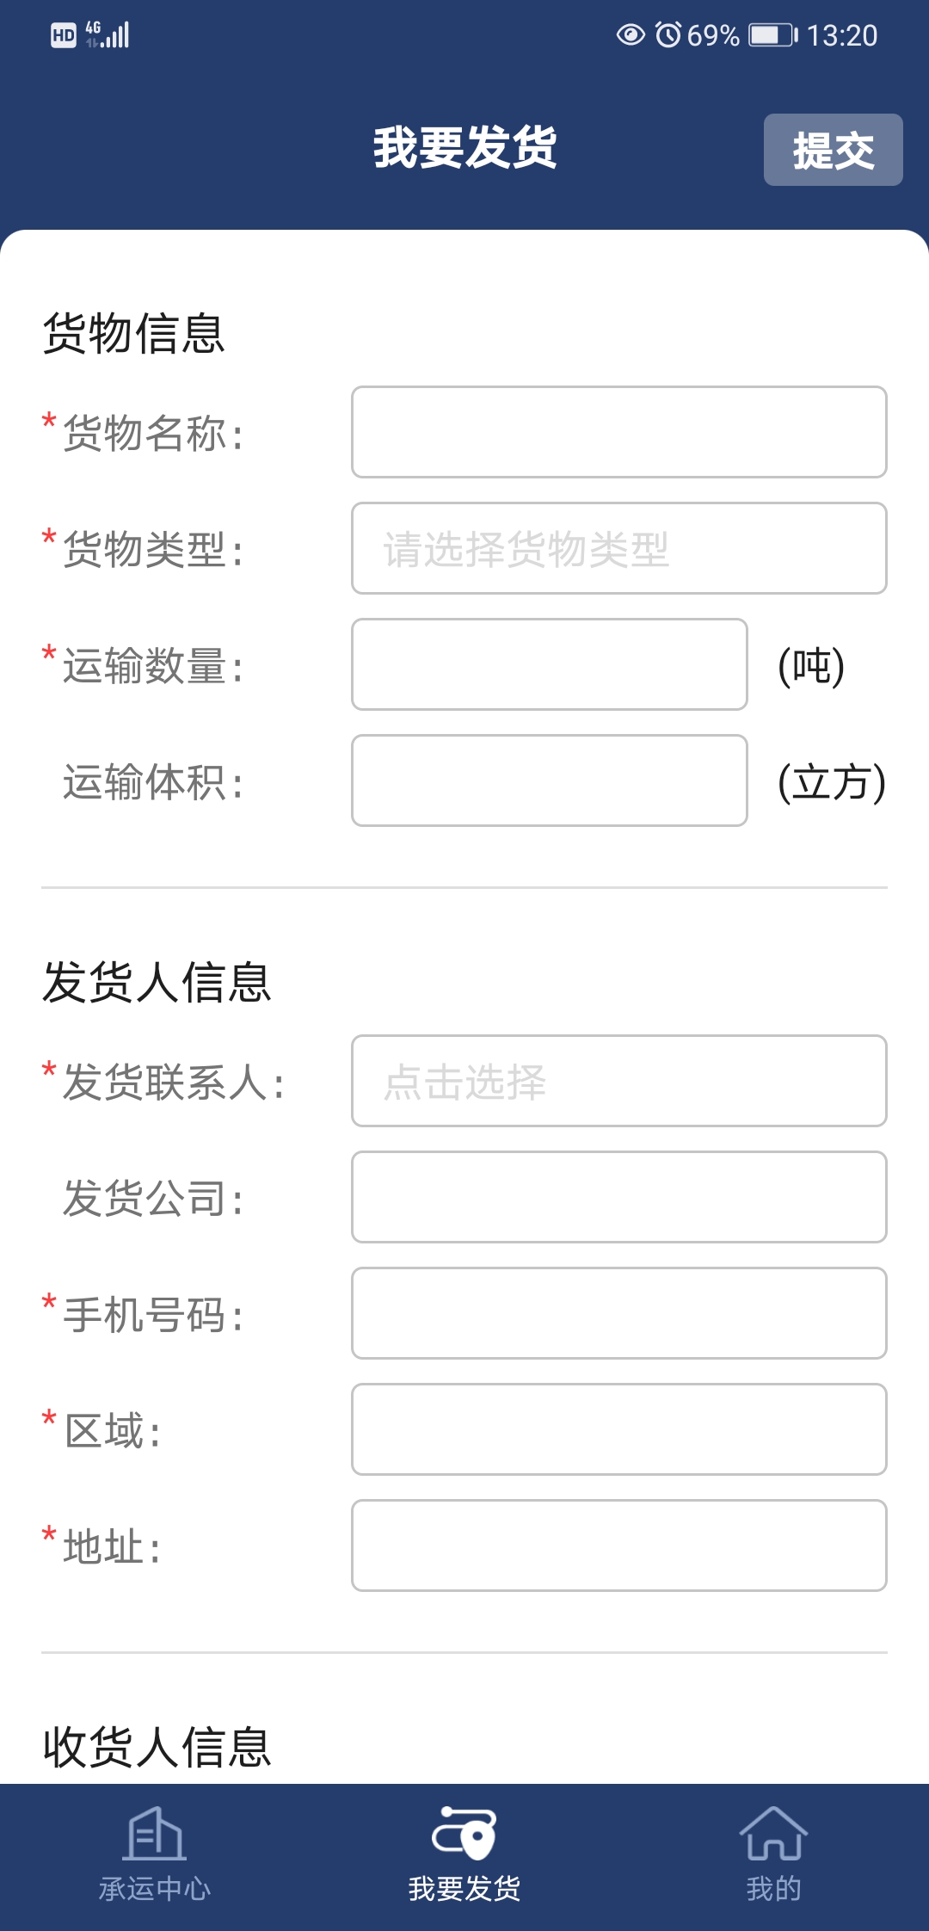Screen dimensions: 929x1931
Task: Click the 运输数量 tonnage input field
Action: pyautogui.click(x=549, y=664)
